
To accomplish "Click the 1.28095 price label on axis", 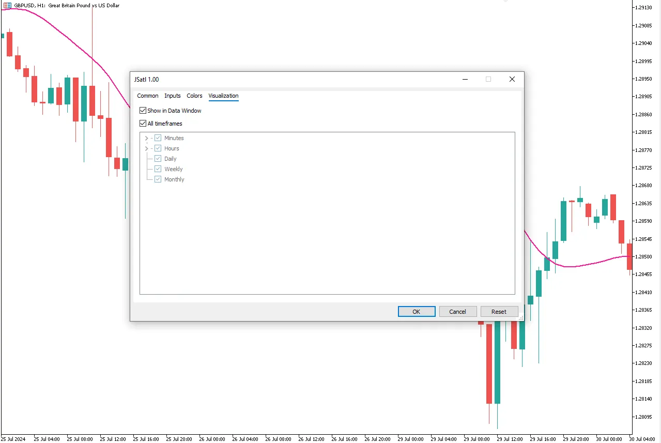I will (643, 417).
